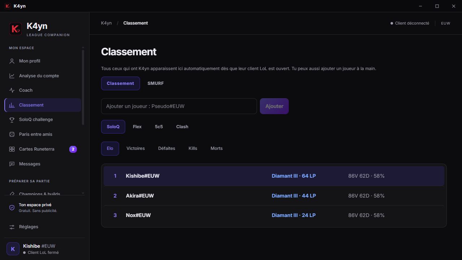462x260 pixels.
Task: Click the sidebar vertical scrollbar
Action: pos(83,87)
